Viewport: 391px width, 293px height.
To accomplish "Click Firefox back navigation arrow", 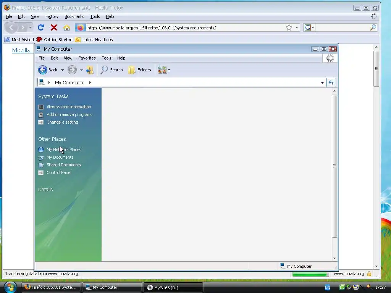I will (x=11, y=27).
